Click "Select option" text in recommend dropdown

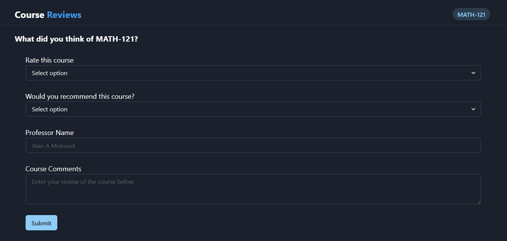(x=50, y=109)
